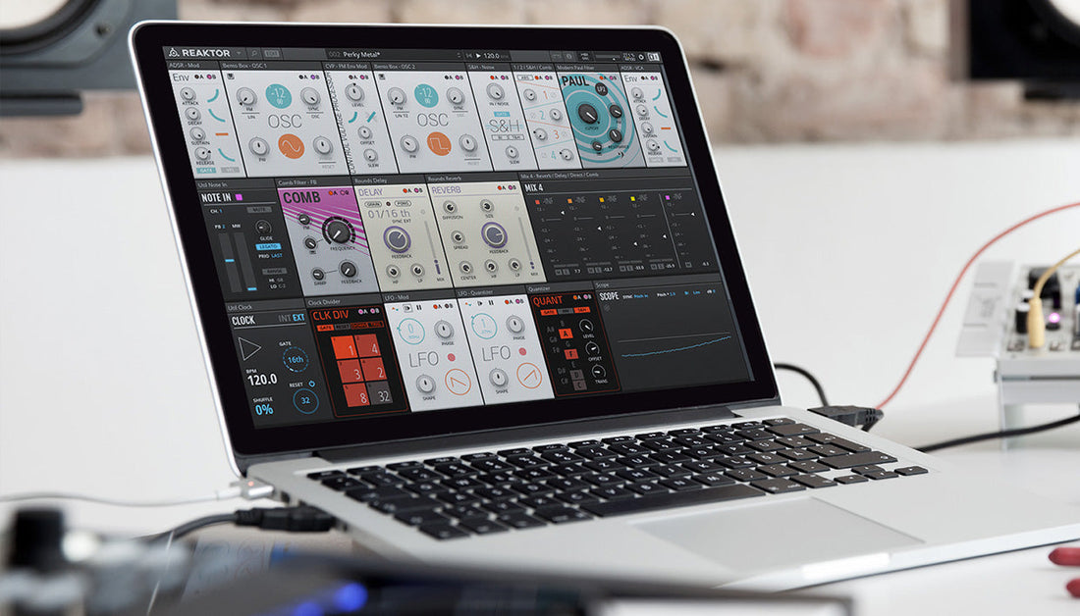Image resolution: width=1080 pixels, height=616 pixels.
Task: Toggle the A note on QUANT block
Action: 566,334
